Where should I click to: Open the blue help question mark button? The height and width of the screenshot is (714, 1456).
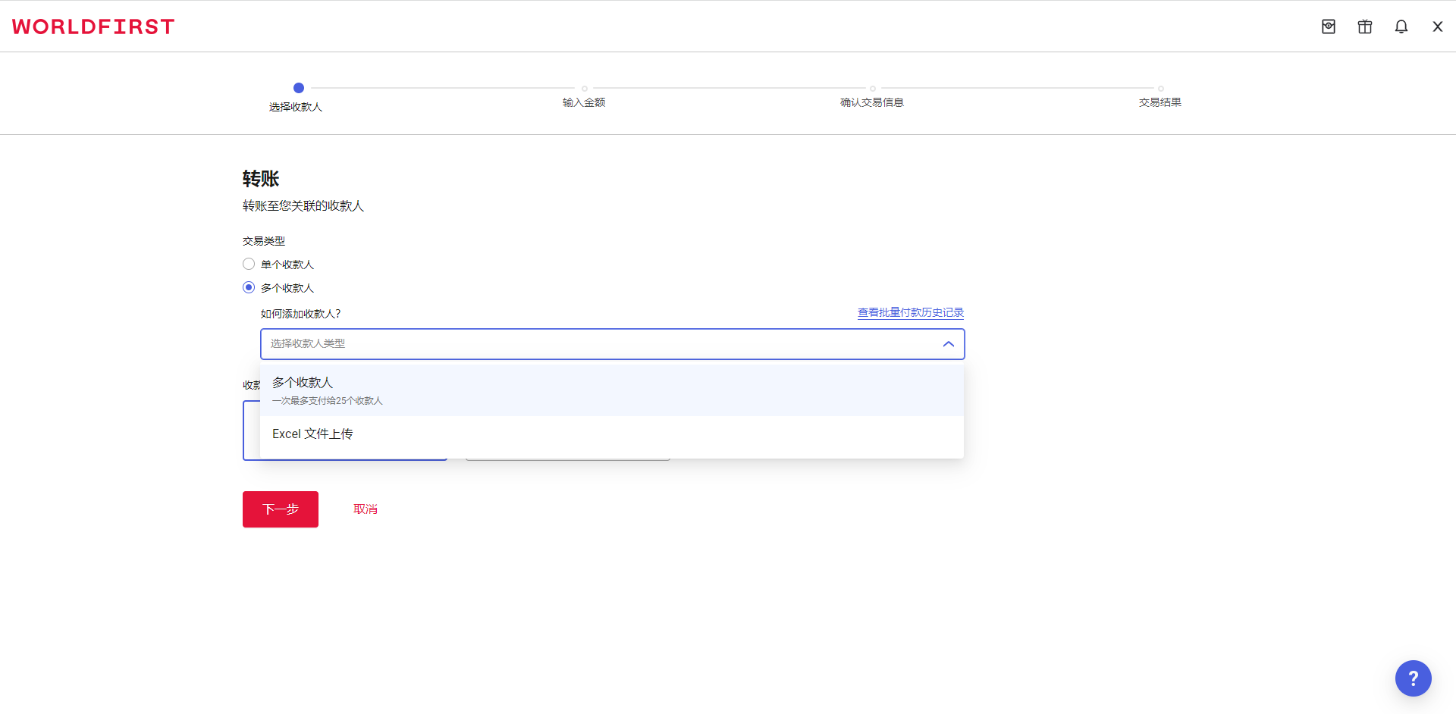(x=1413, y=678)
